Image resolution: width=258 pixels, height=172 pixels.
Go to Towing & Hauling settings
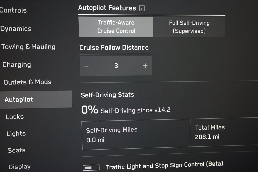pos(28,47)
